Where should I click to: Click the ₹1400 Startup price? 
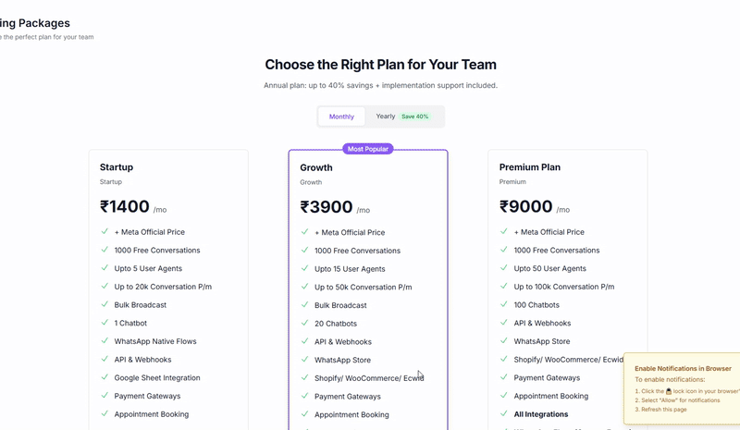click(x=125, y=207)
